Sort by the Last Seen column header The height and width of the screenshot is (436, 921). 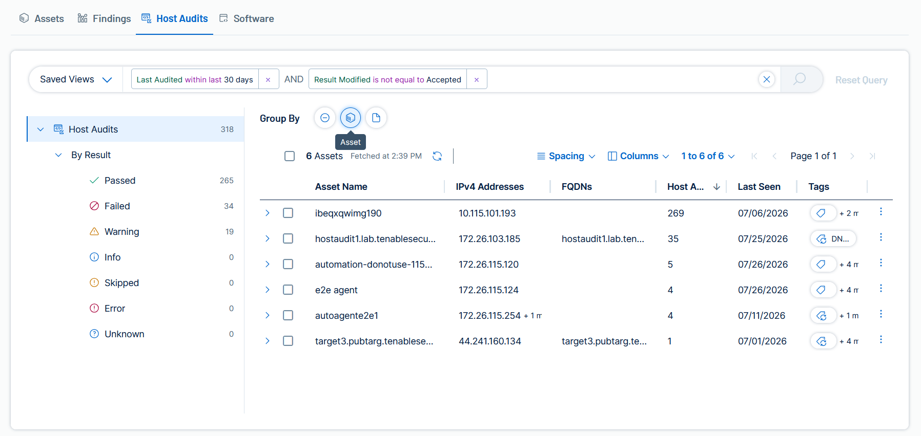tap(759, 187)
